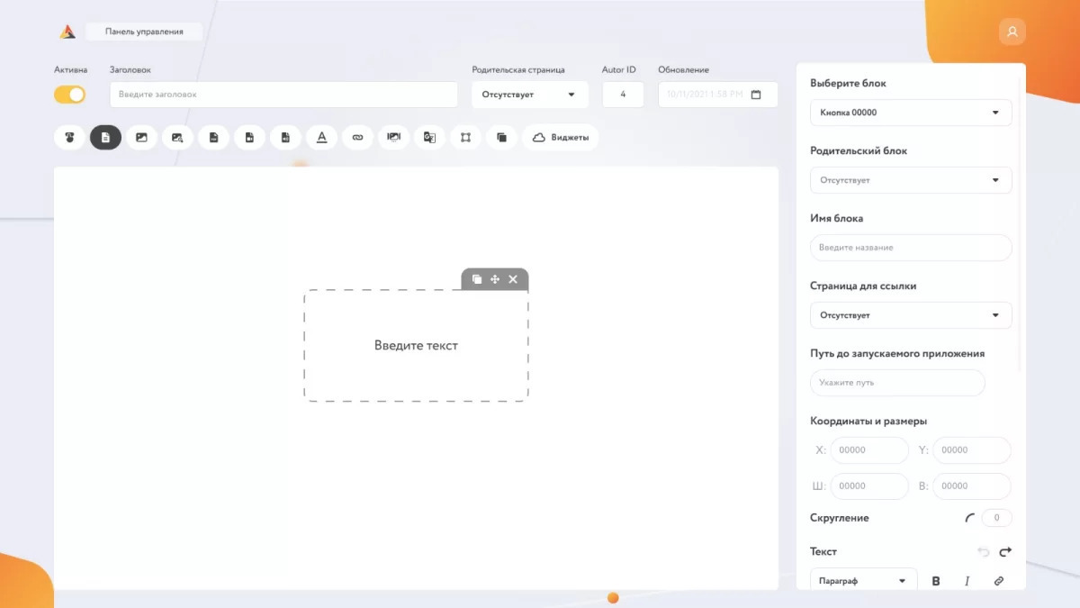The image size is (1080, 608).
Task: Click the Заголовок title input field
Action: click(283, 95)
